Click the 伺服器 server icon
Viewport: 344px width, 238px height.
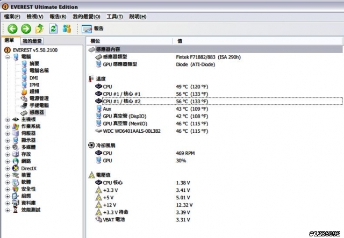coord(16,133)
